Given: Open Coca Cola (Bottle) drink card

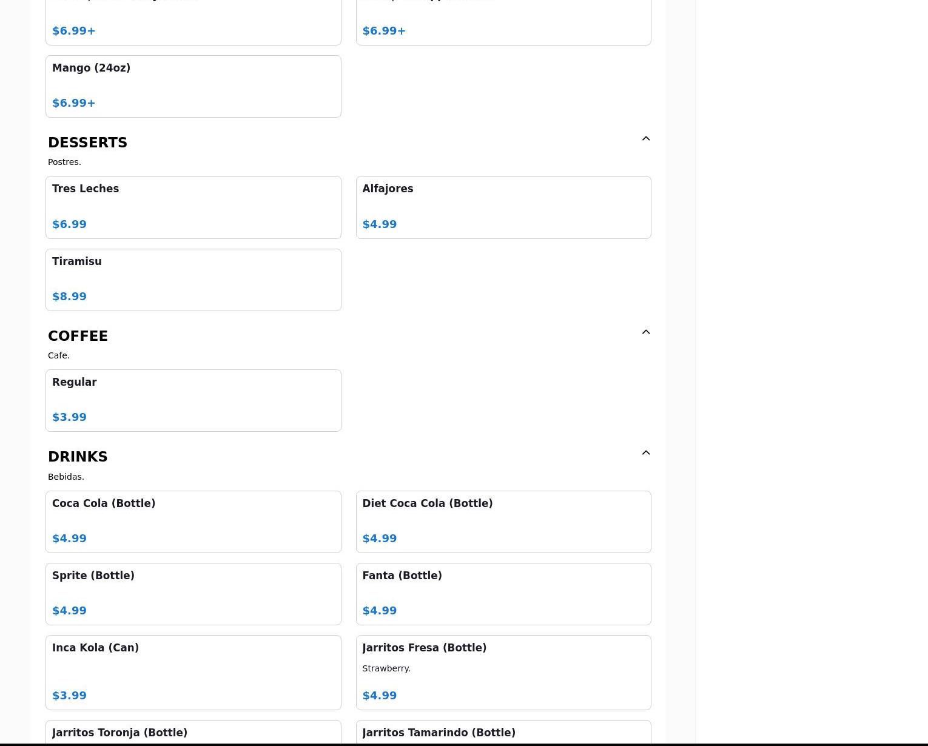Looking at the screenshot, I should pyautogui.click(x=193, y=522).
